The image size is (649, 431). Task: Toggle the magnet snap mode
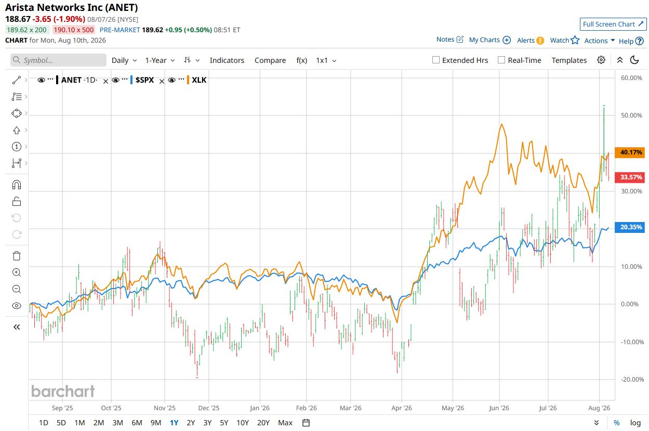(16, 185)
